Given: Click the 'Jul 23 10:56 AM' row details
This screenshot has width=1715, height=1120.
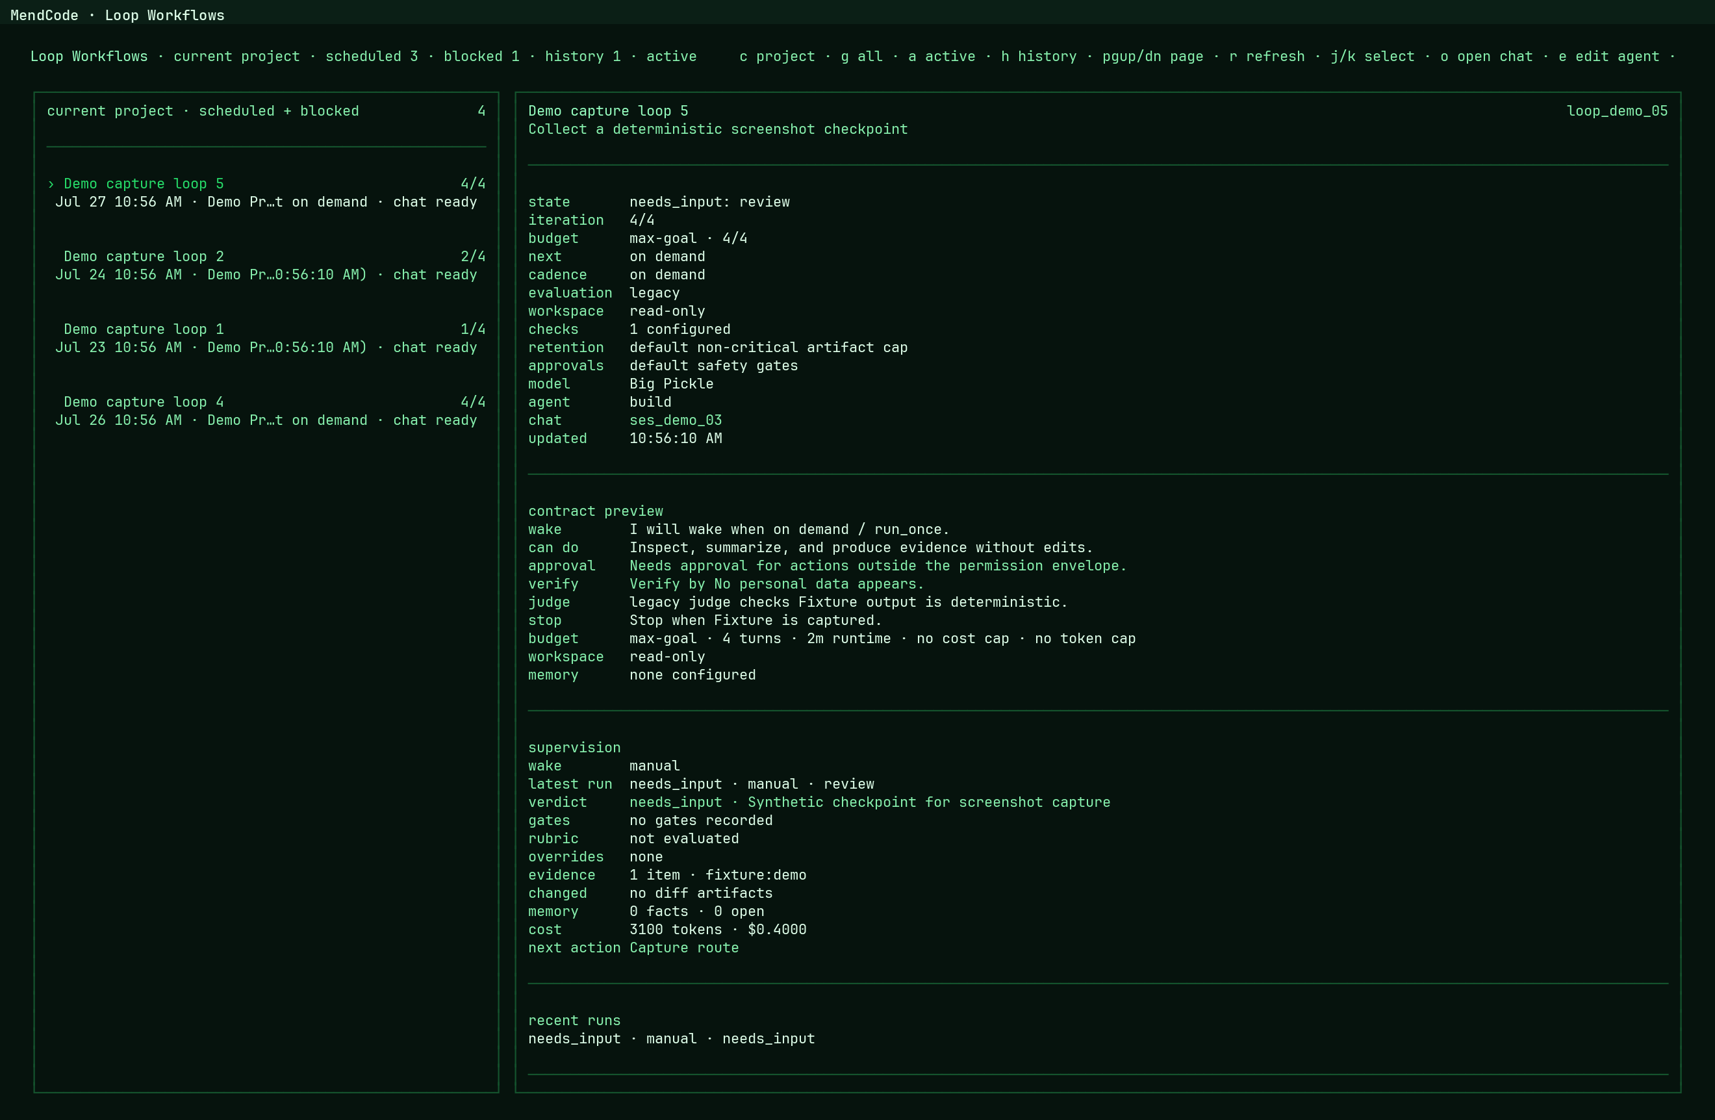Looking at the screenshot, I should 266,348.
